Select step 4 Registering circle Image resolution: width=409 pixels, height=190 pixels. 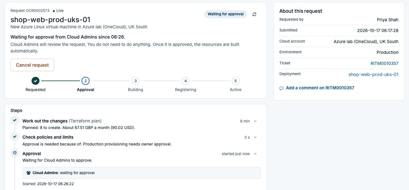185,81
